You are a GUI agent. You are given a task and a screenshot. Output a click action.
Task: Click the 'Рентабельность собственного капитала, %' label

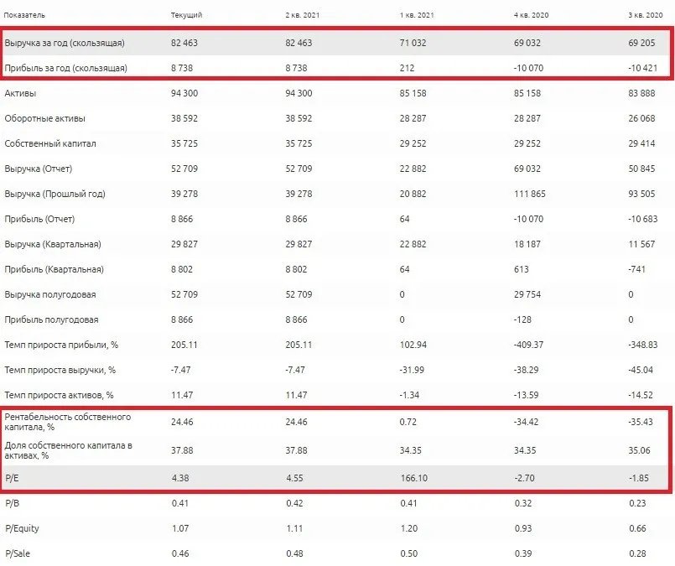coord(68,422)
